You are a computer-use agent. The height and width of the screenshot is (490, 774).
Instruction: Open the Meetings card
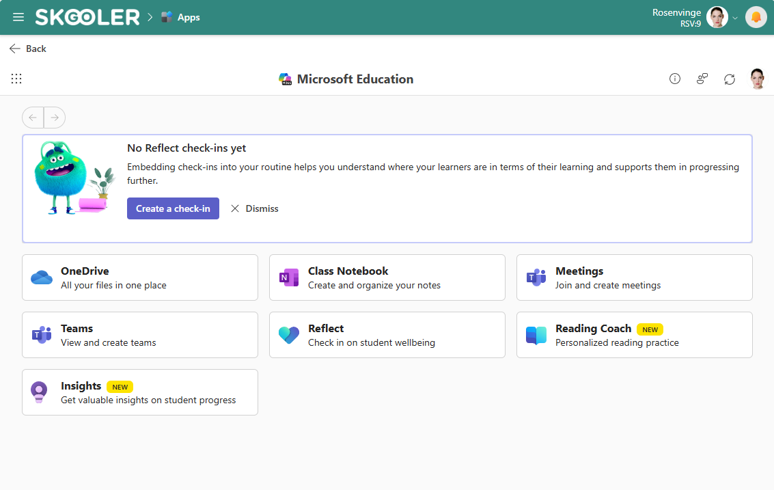(635, 277)
